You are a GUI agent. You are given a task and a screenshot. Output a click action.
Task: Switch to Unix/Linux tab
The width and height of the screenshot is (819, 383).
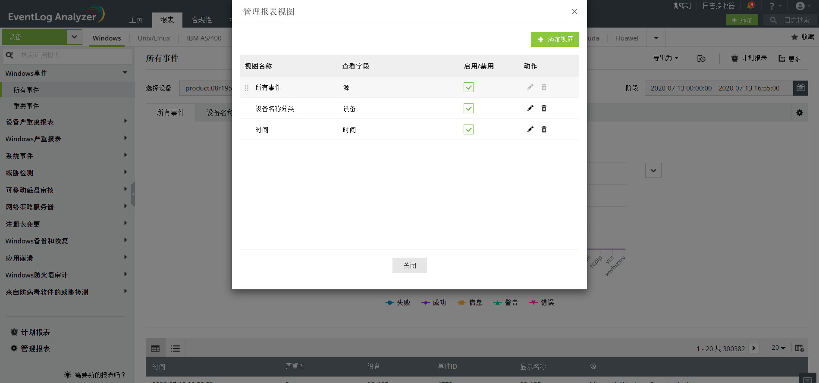click(154, 38)
